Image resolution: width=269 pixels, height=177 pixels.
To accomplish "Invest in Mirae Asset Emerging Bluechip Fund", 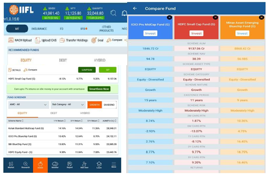I will tap(243, 33).
